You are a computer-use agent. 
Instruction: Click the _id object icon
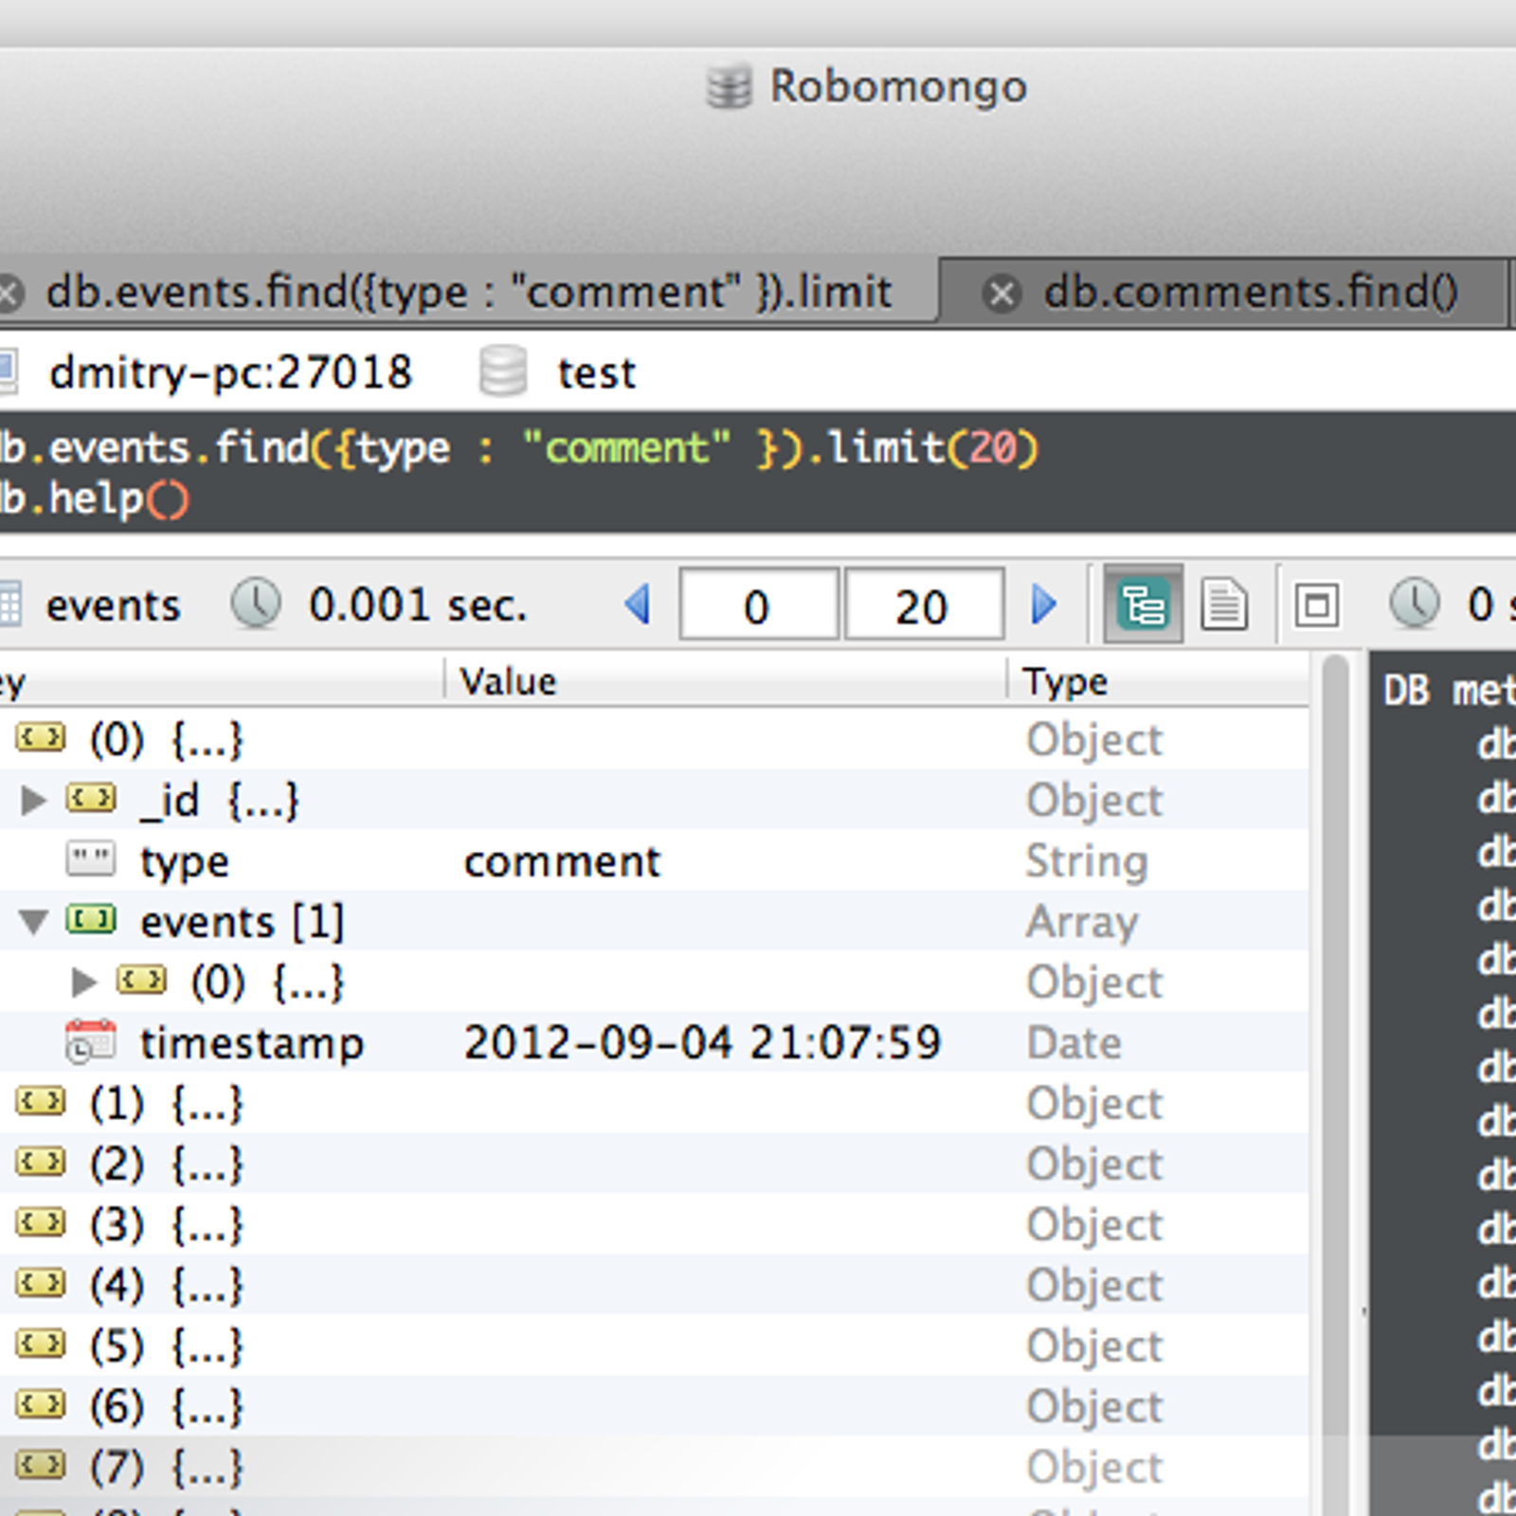[91, 800]
